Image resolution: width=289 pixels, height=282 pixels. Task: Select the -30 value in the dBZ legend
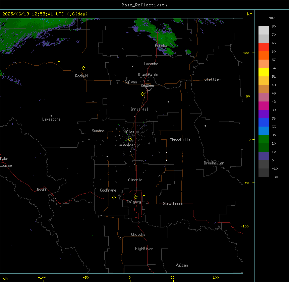point(275,177)
